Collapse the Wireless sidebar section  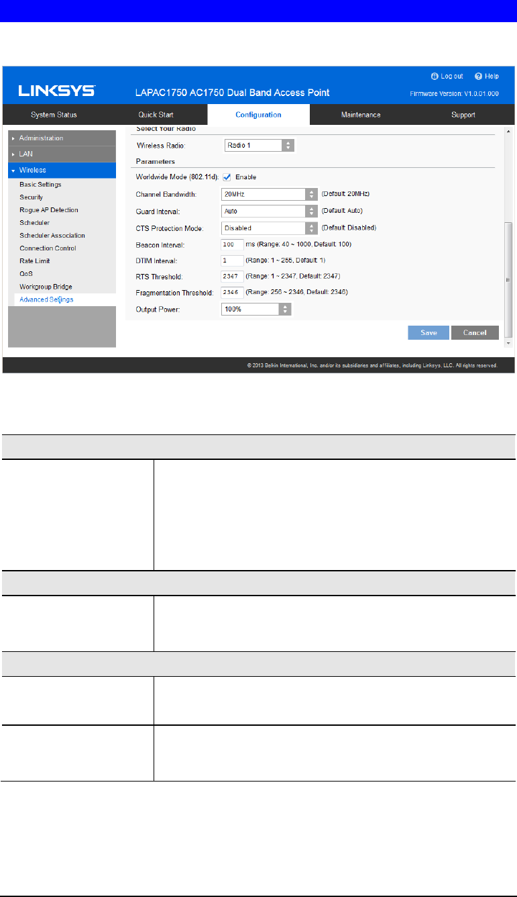coord(62,171)
